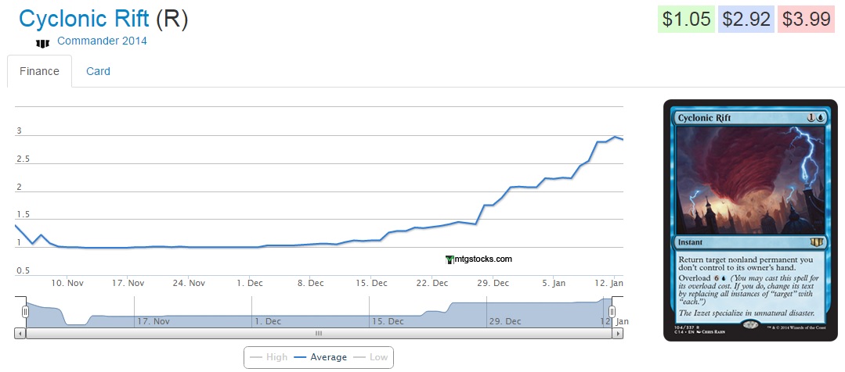This screenshot has height=372, width=845.
Task: Click the left scrollbar arrow under the navigator
Action: tap(20, 333)
